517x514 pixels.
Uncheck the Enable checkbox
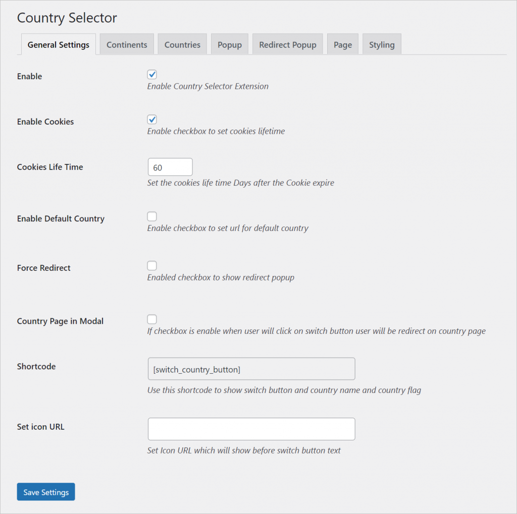(152, 74)
